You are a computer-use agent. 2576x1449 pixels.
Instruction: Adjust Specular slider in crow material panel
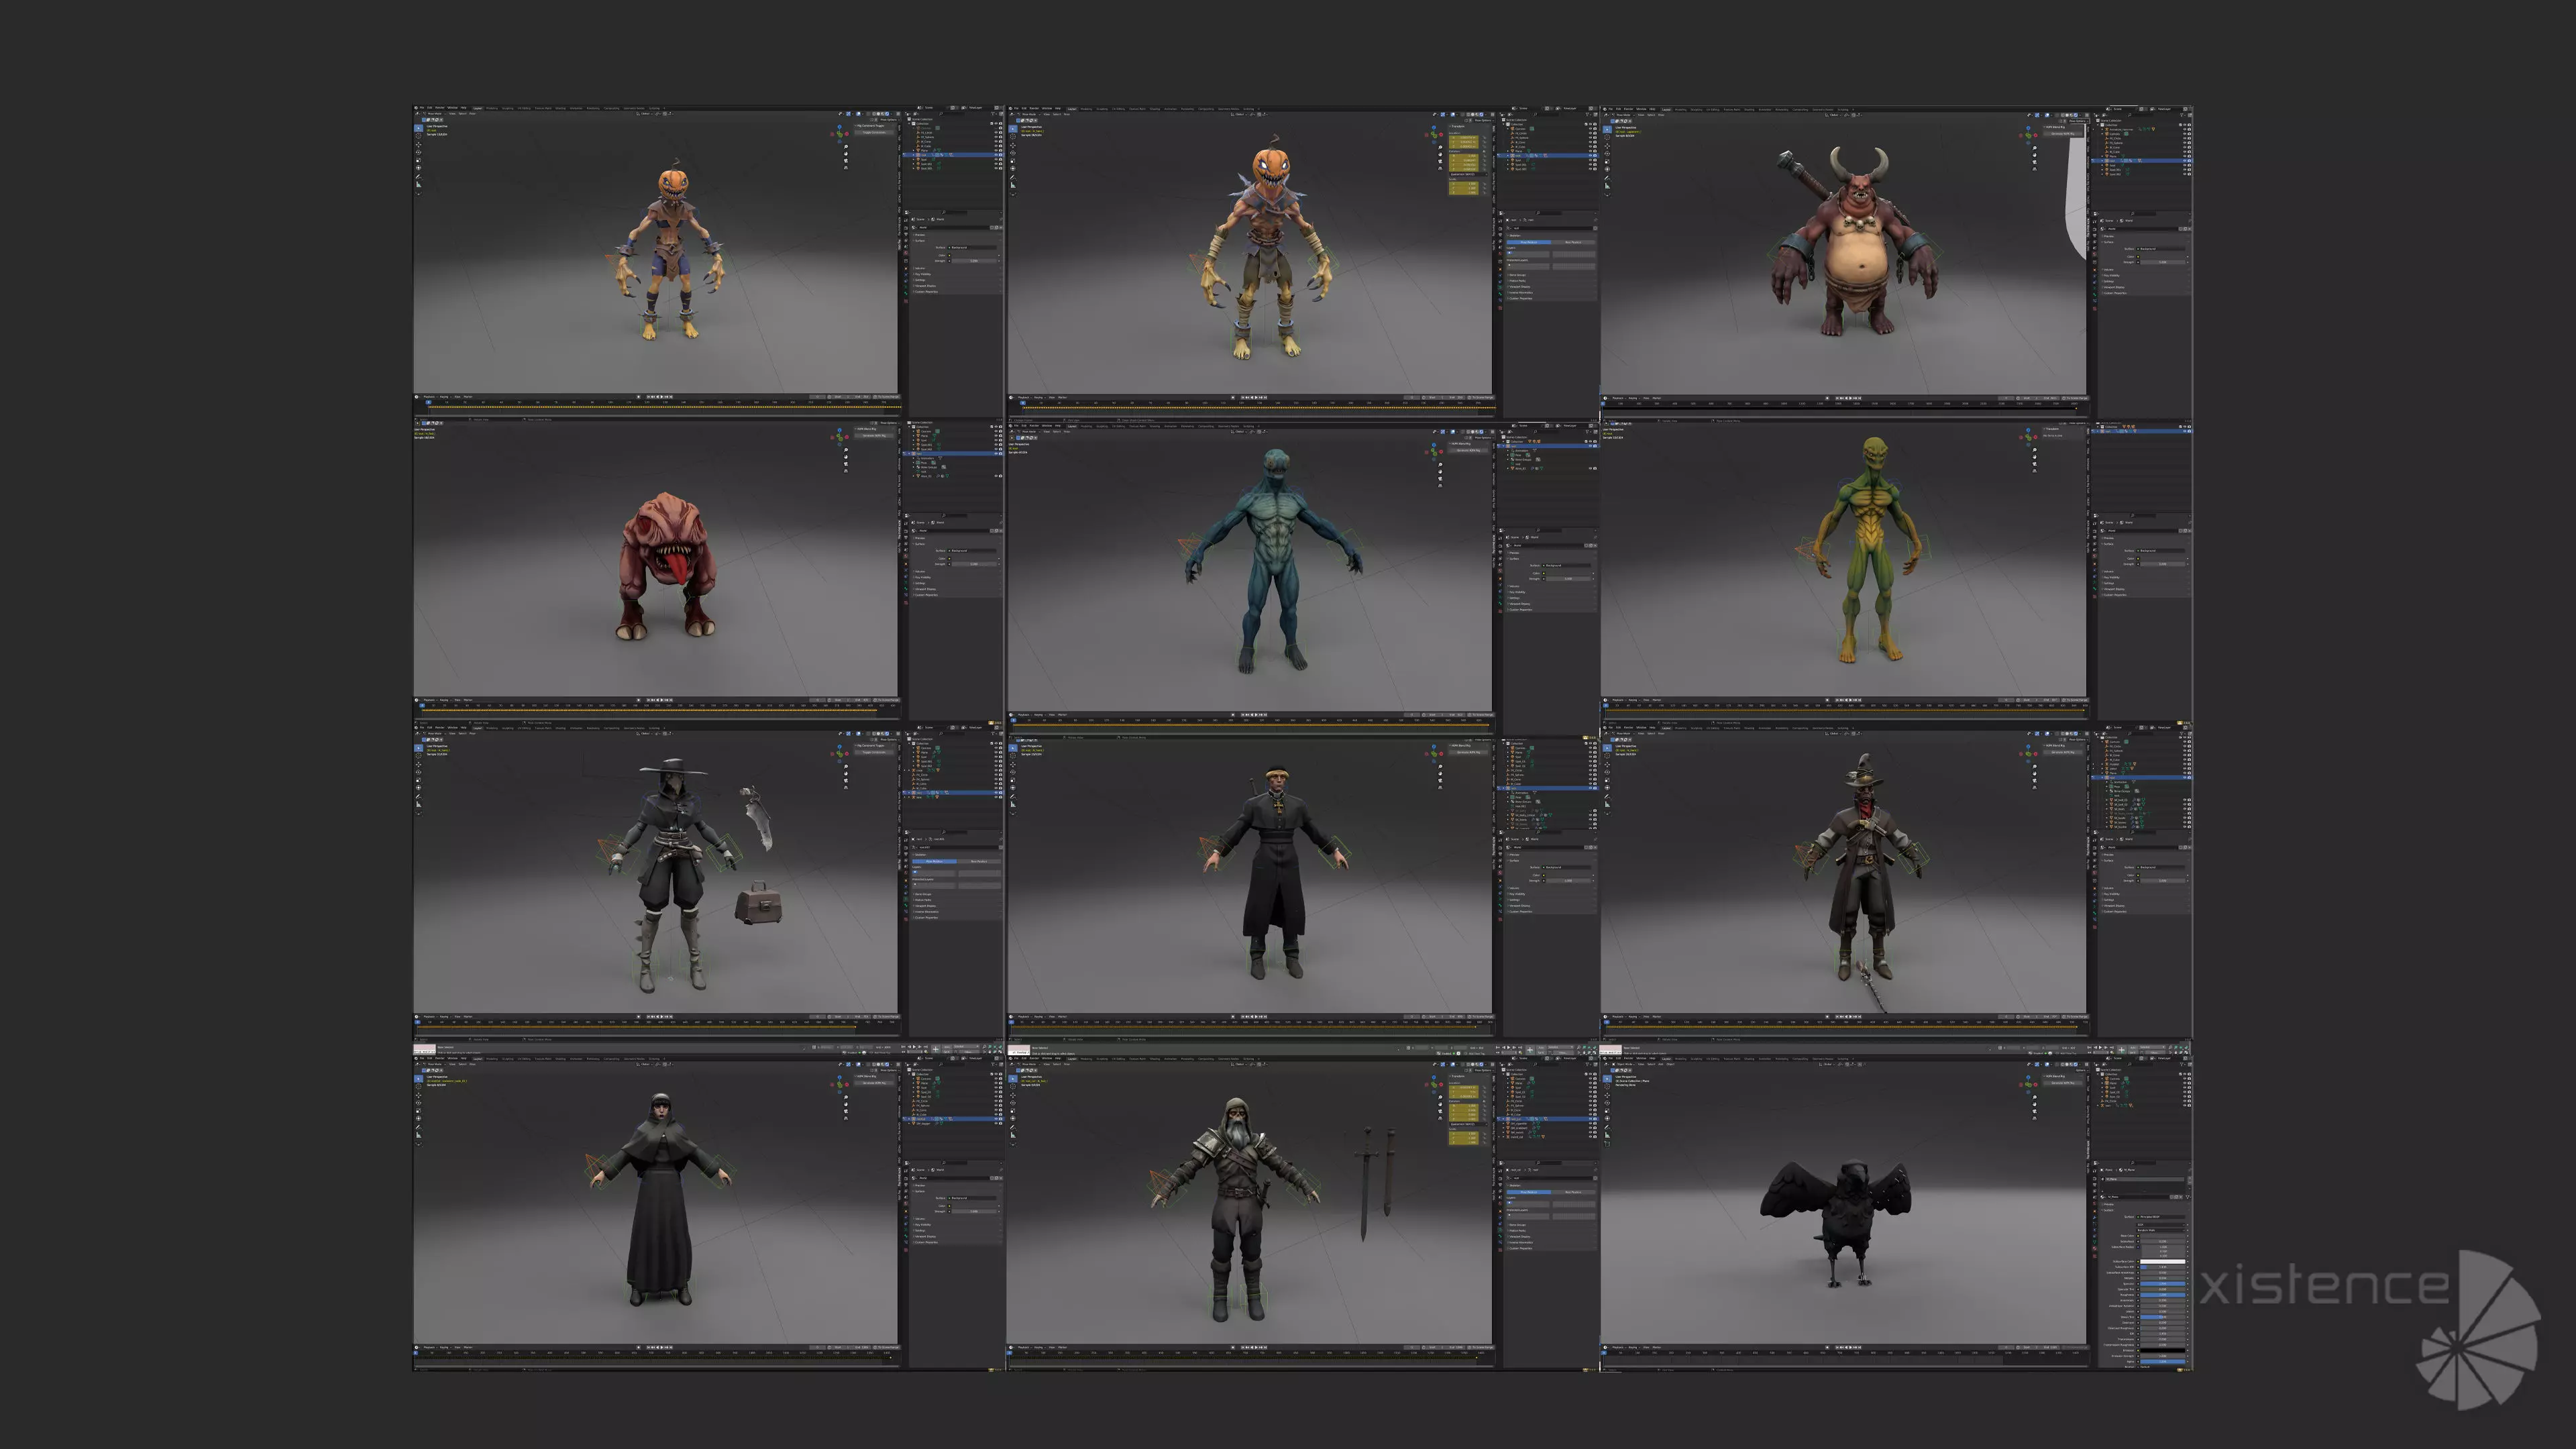coord(2163,1284)
